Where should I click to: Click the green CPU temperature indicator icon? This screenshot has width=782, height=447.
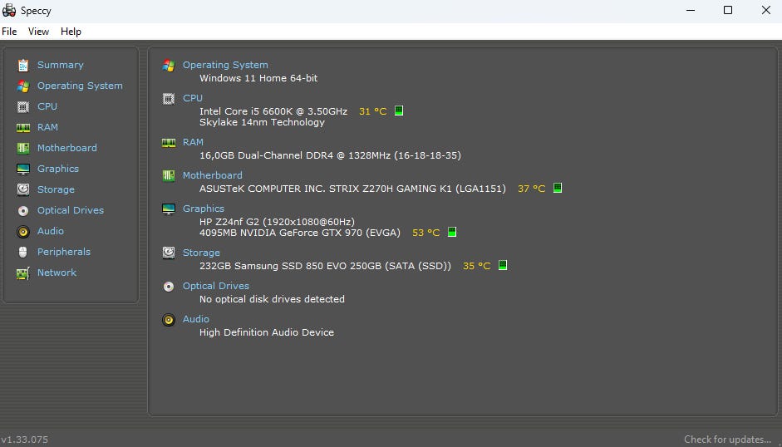399,111
